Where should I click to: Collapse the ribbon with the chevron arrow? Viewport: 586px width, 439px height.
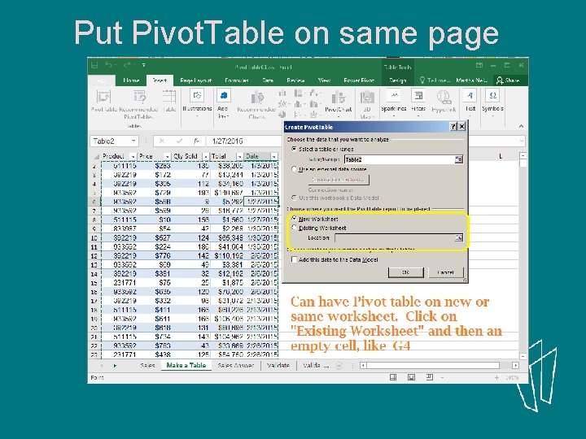[521, 126]
